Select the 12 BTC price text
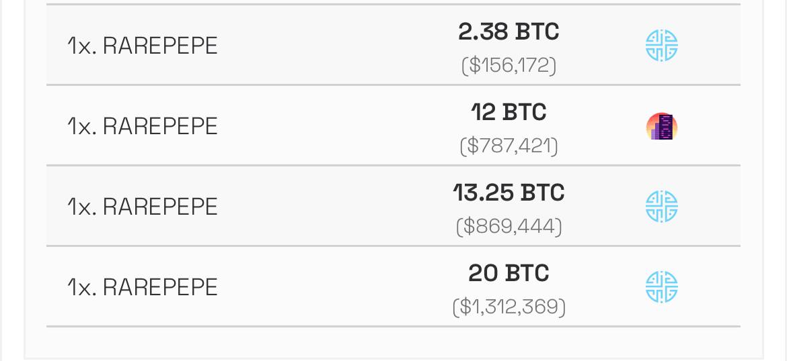The height and width of the screenshot is (361, 787). 509,112
